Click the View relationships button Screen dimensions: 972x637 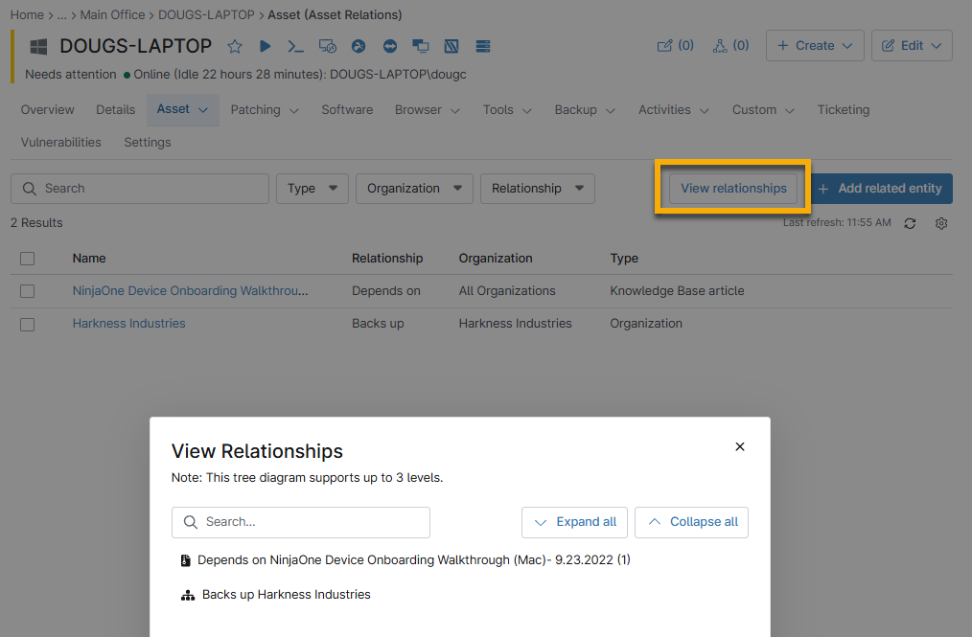pyautogui.click(x=733, y=189)
